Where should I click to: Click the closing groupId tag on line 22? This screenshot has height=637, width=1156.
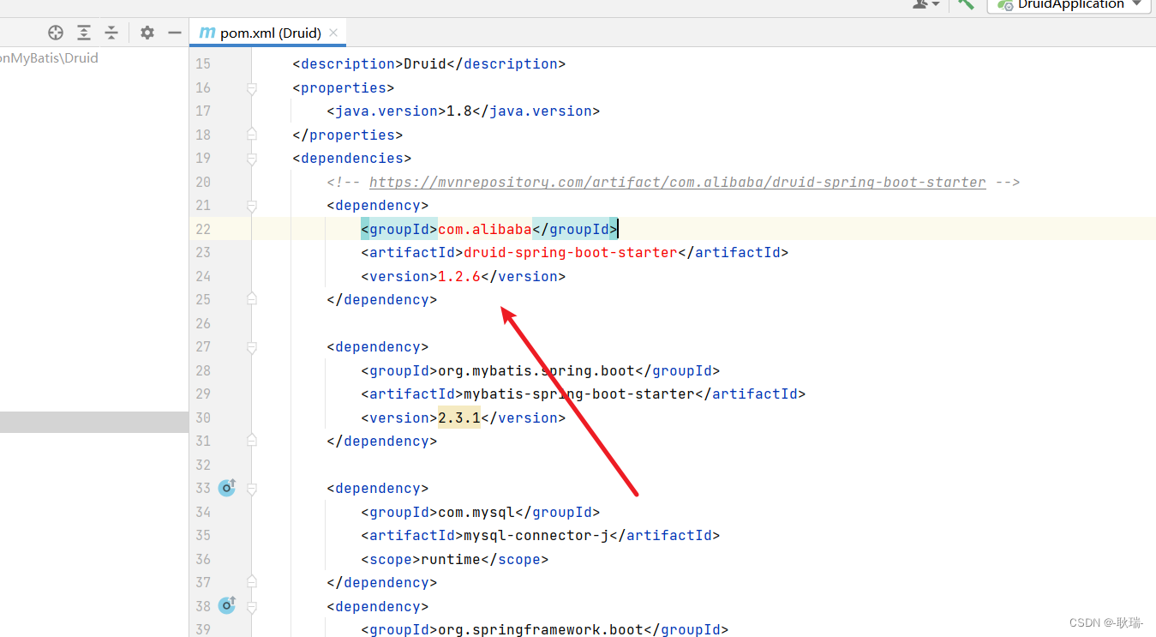(x=575, y=229)
